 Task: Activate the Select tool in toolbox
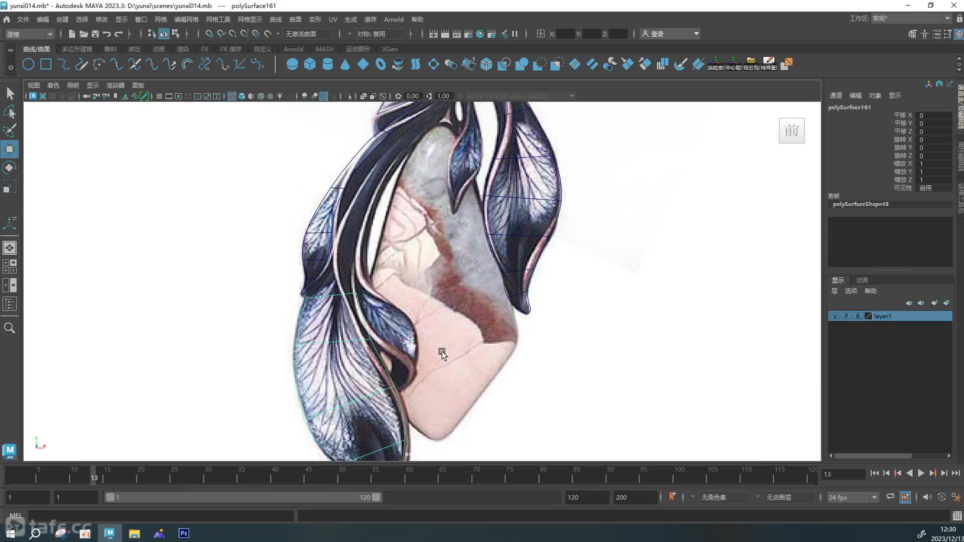pyautogui.click(x=10, y=93)
